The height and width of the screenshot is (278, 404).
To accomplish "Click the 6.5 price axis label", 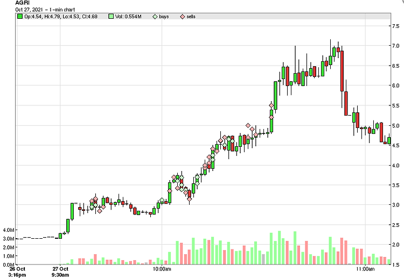I will (x=396, y=66).
